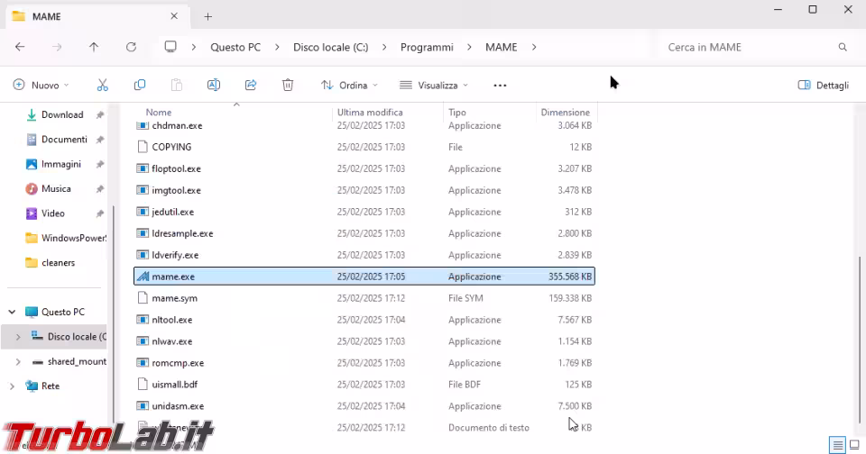
Task: Click the Copy icon in toolbar
Action: (140, 85)
